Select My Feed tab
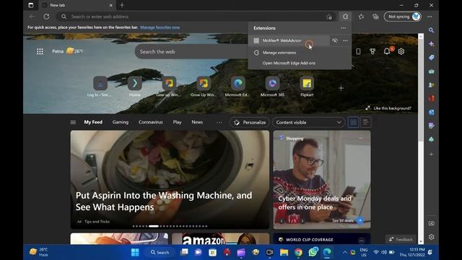 point(93,122)
